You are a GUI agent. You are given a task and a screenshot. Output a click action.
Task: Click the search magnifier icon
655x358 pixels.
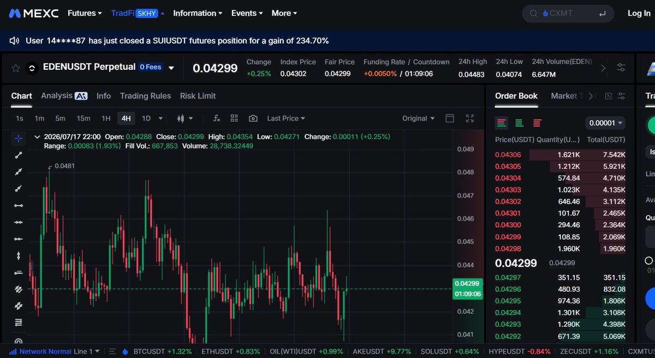click(533, 13)
